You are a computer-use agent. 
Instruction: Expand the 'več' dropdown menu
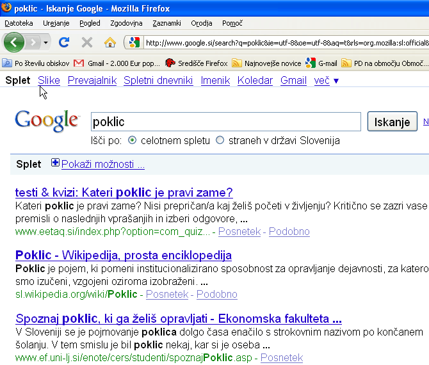327,81
